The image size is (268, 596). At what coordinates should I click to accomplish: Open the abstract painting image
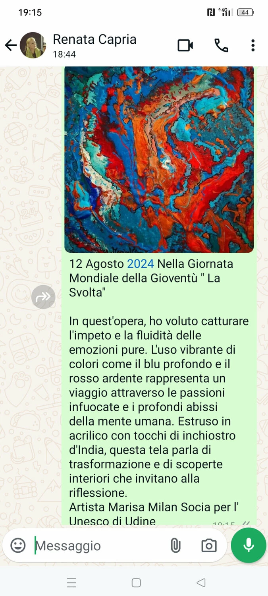coord(159,159)
